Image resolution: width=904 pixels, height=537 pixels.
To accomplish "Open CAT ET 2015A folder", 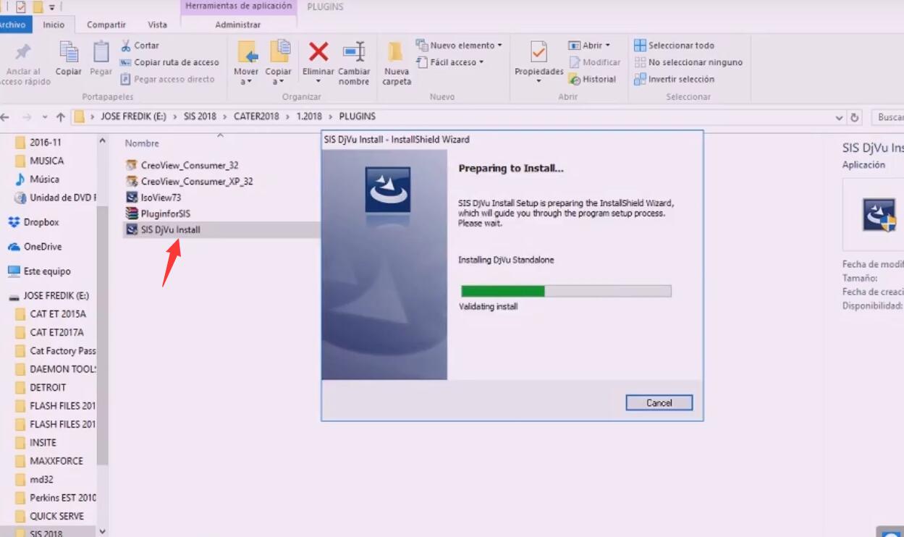I will (57, 314).
